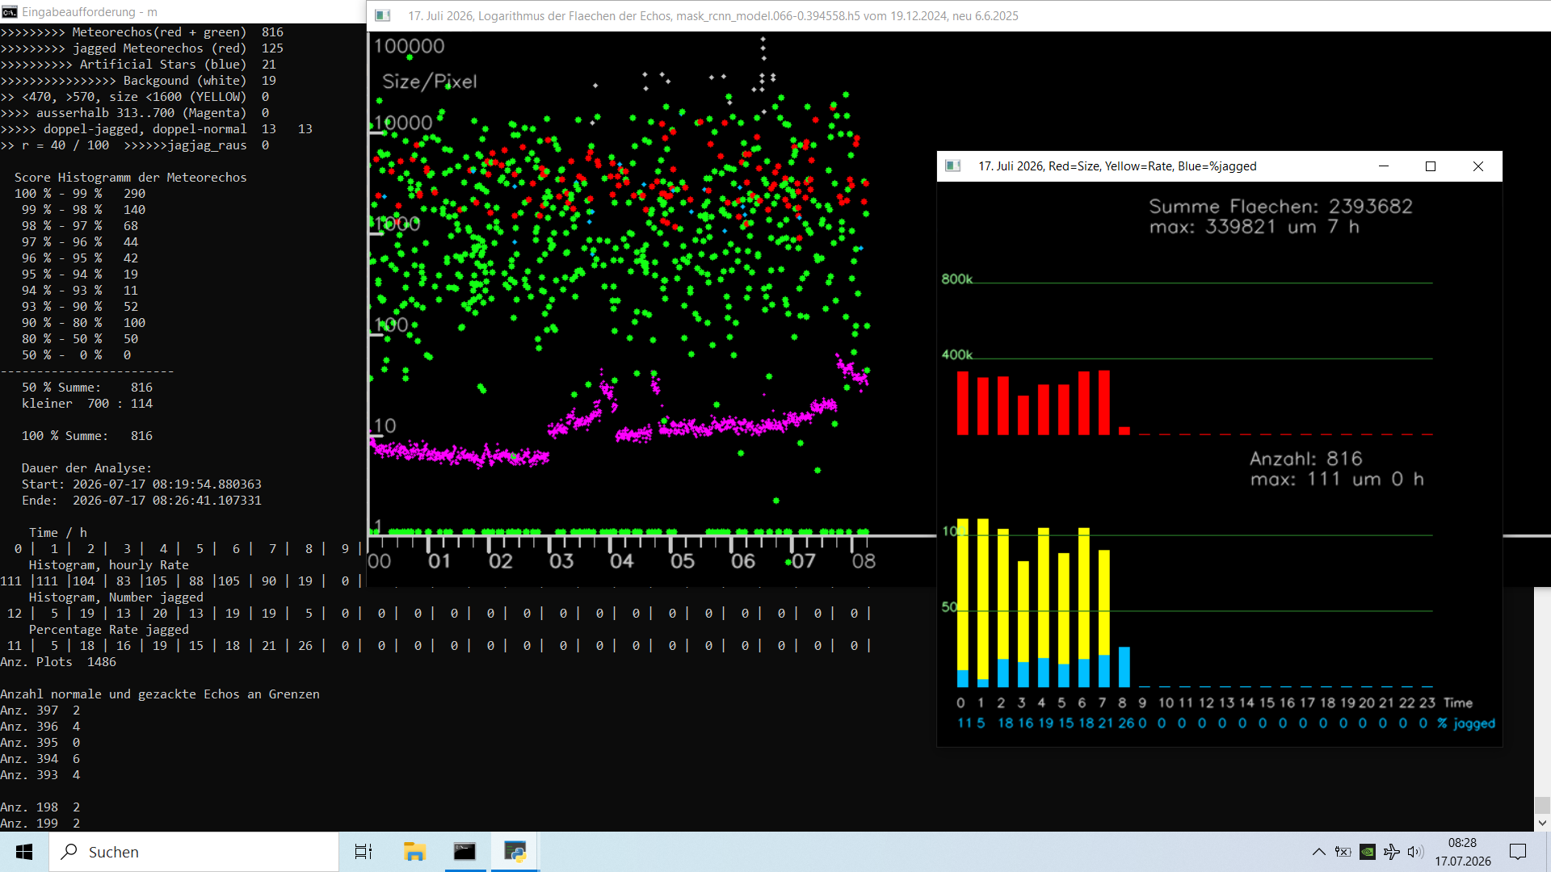This screenshot has width=1551, height=872.
Task: Open the NVIDIA tray icon
Action: (x=1367, y=852)
